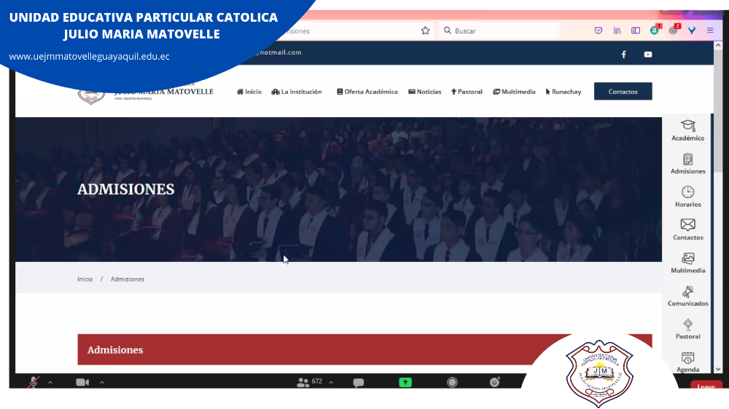Click the Zoom record button

click(x=452, y=382)
